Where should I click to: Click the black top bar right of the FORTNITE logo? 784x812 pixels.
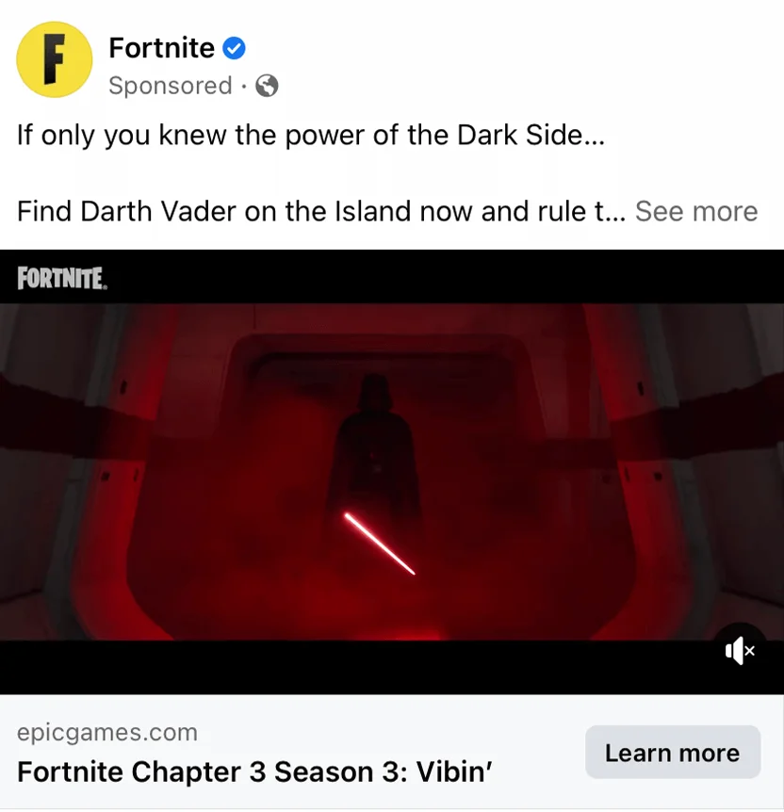click(446, 277)
